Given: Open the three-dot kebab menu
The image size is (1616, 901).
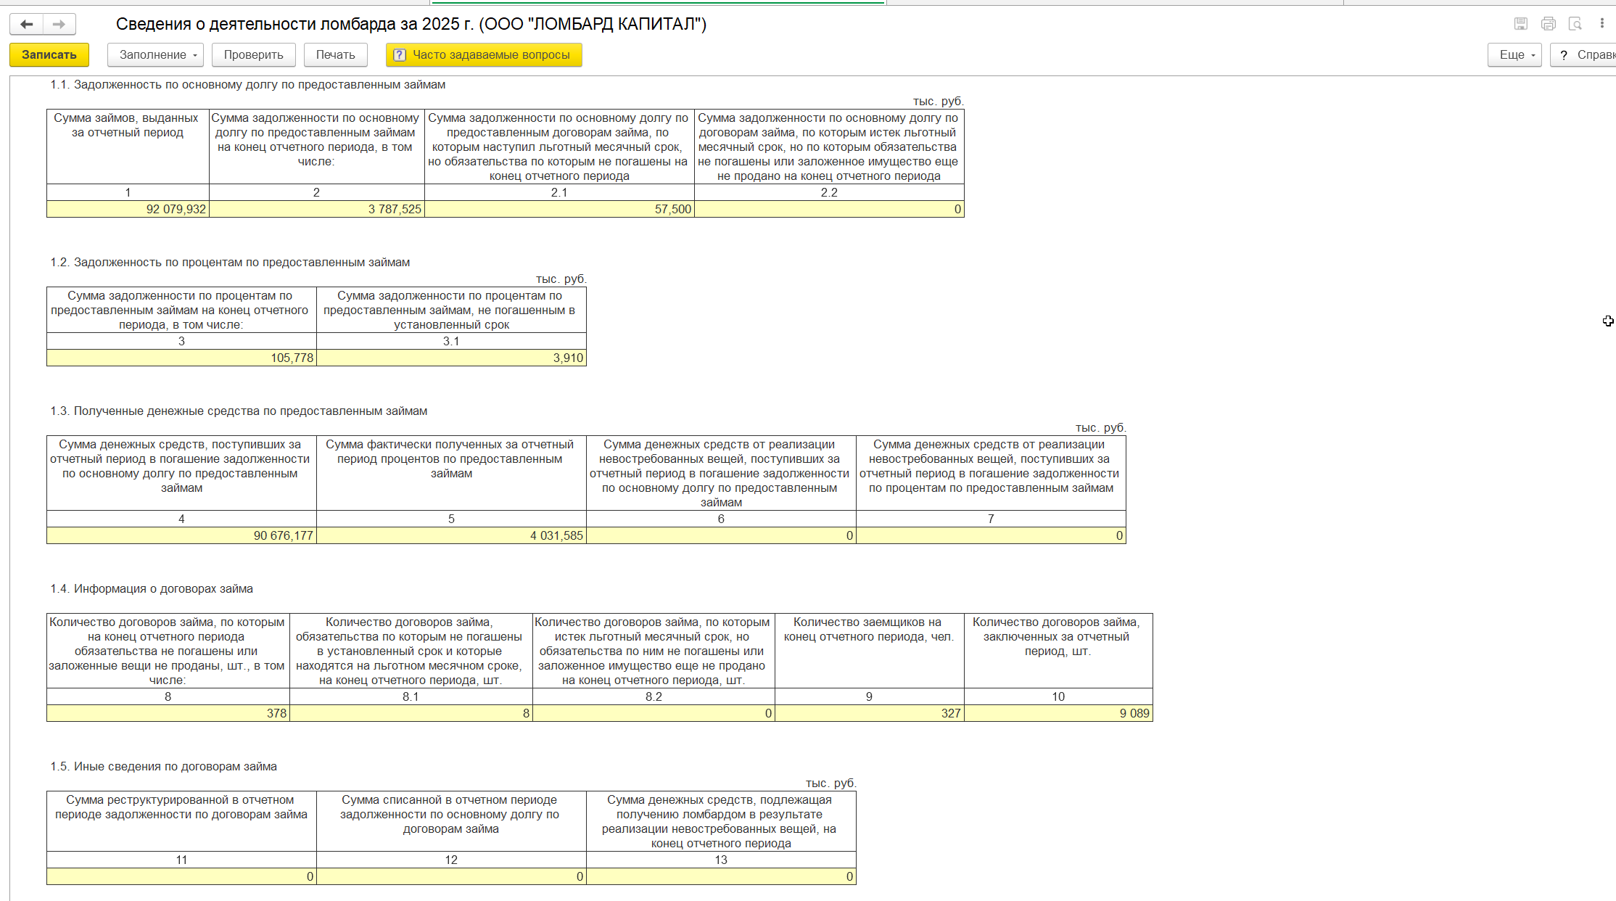Looking at the screenshot, I should tap(1601, 24).
